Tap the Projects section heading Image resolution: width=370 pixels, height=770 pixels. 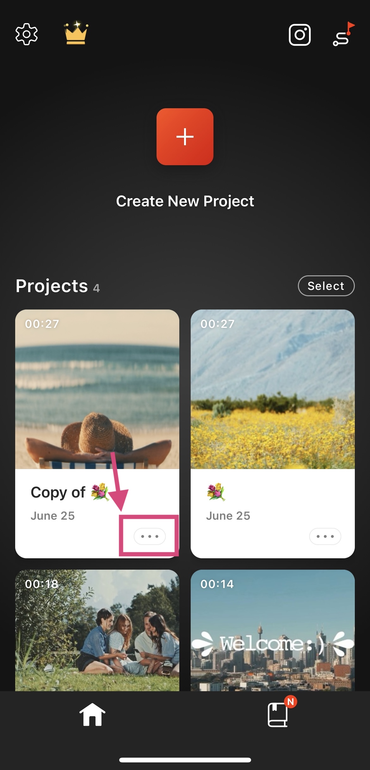pos(52,286)
